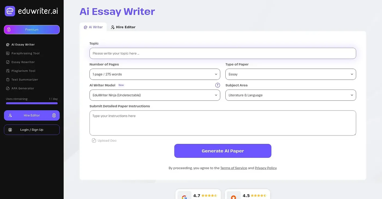The width and height of the screenshot is (382, 199).
Task: Click the lock icon on Premium button
Action: pos(9,30)
